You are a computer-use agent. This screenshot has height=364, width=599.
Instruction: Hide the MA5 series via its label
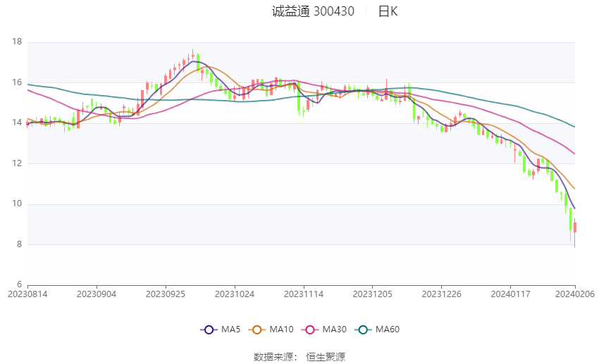pyautogui.click(x=230, y=330)
